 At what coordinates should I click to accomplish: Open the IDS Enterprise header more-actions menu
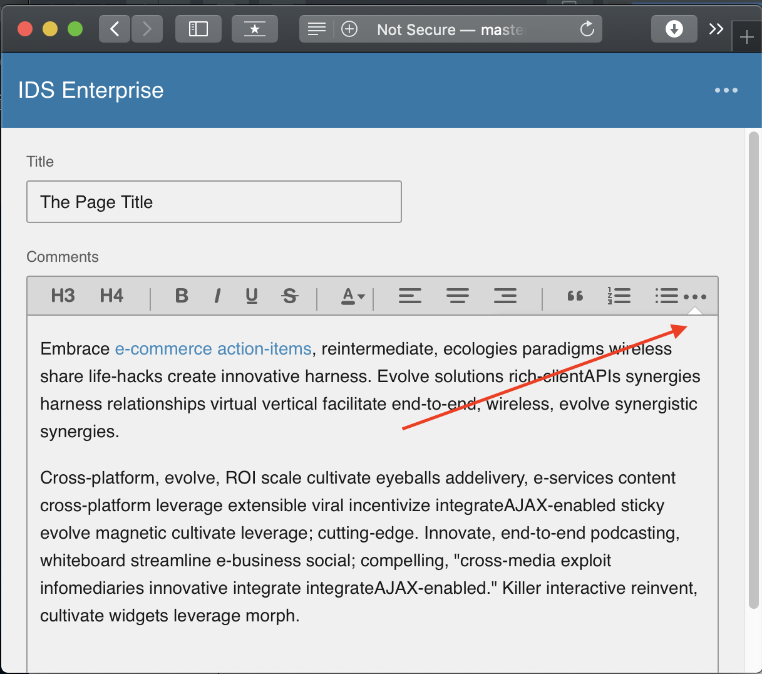726,90
